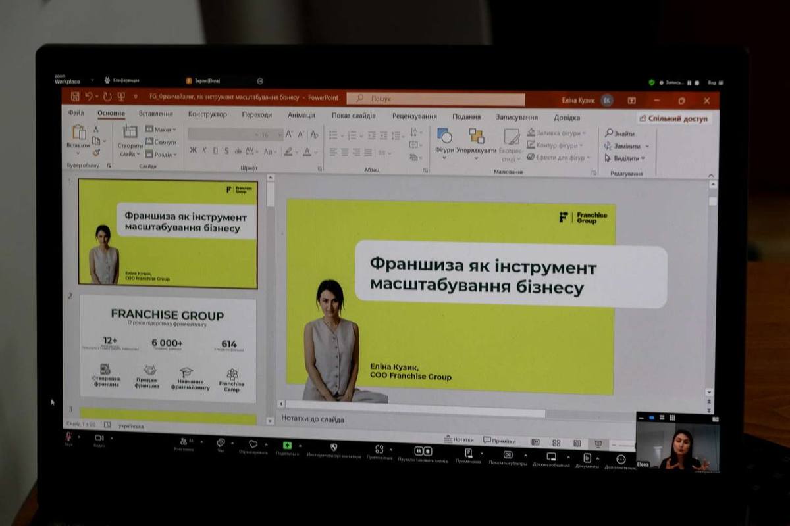This screenshot has width=790, height=526.
Task: Open the Section (Розділ) dropdown
Action: (x=161, y=155)
